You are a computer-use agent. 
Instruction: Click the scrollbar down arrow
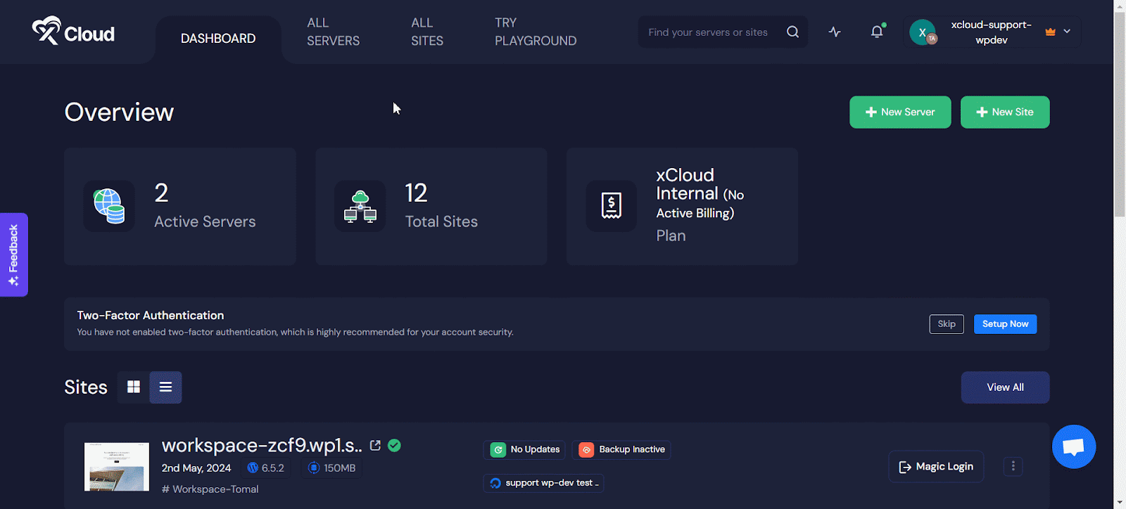point(1120,503)
